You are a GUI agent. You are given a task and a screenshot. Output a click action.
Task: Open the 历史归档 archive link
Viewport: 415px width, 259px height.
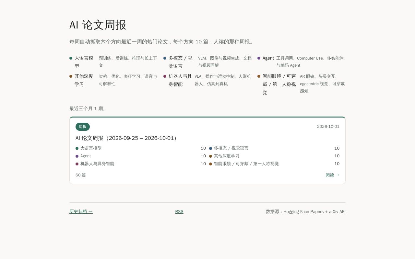pyautogui.click(x=81, y=211)
